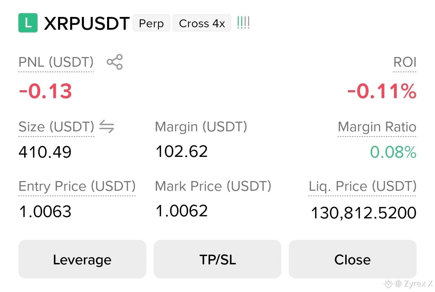Tap the Entry Price (USDT) label
This screenshot has height=292, width=435.
coord(77,187)
